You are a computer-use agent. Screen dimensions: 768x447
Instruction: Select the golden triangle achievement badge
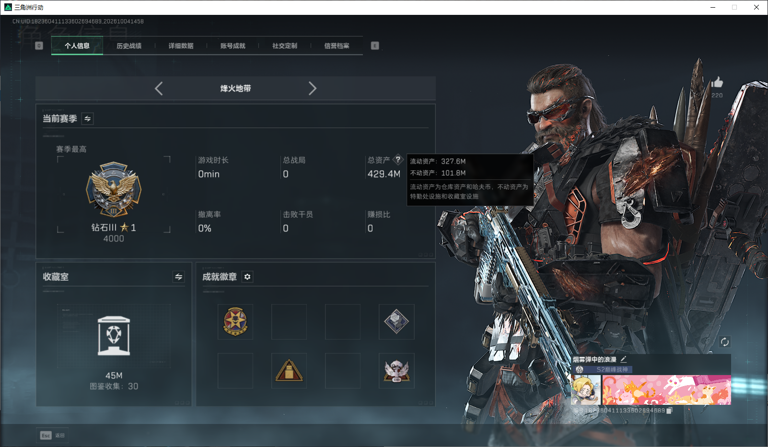[289, 371]
